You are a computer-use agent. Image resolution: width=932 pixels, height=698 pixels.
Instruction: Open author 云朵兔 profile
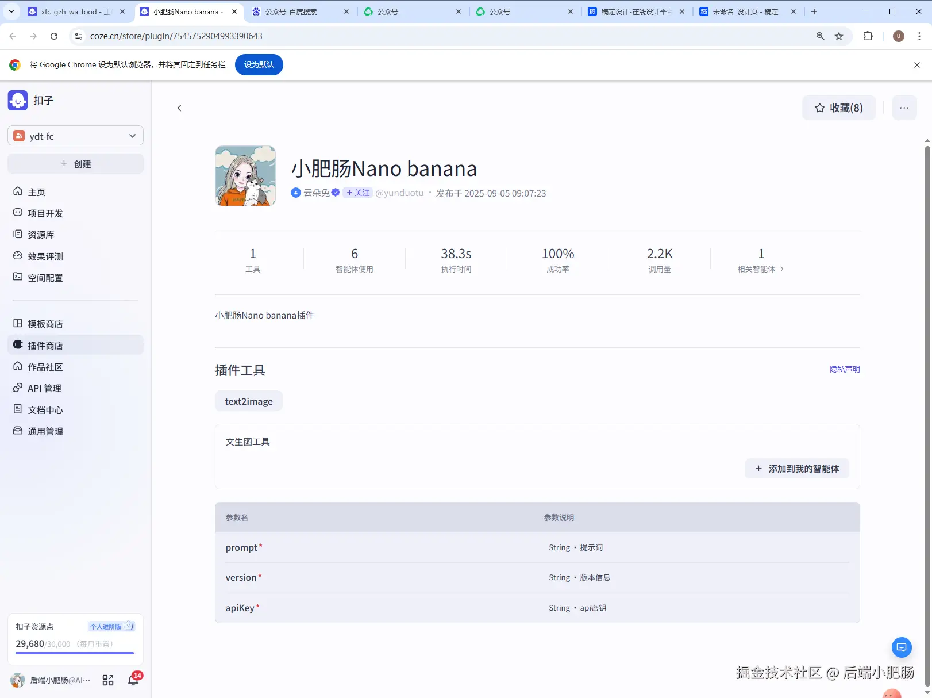click(316, 193)
